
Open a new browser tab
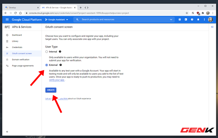(x=80, y=7)
